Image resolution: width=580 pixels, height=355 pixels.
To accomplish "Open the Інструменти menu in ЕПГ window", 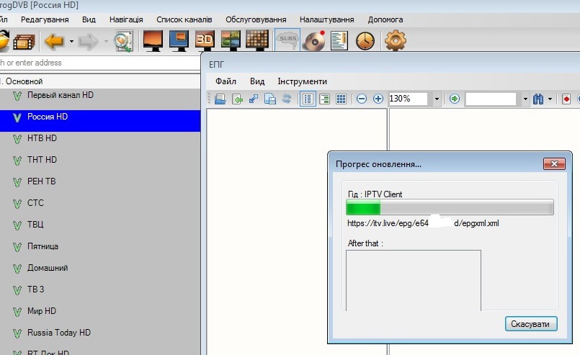I will point(302,81).
